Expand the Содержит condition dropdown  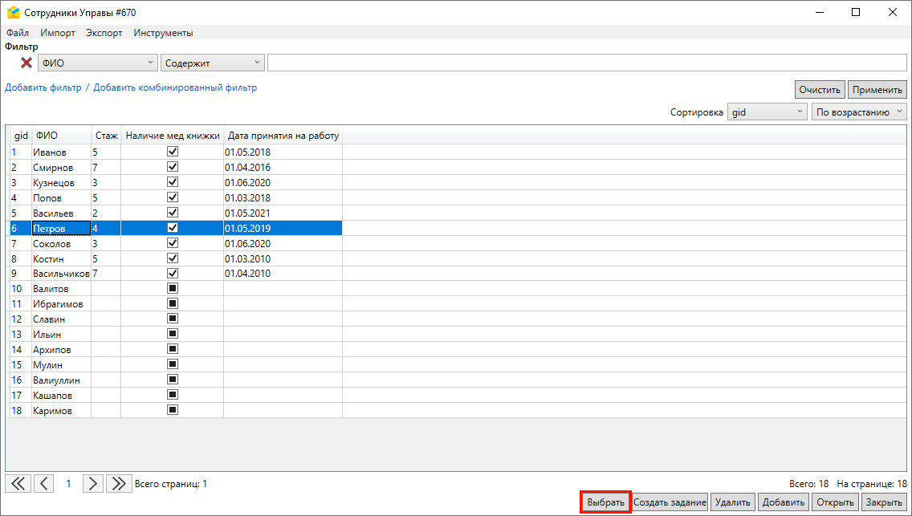(x=213, y=63)
